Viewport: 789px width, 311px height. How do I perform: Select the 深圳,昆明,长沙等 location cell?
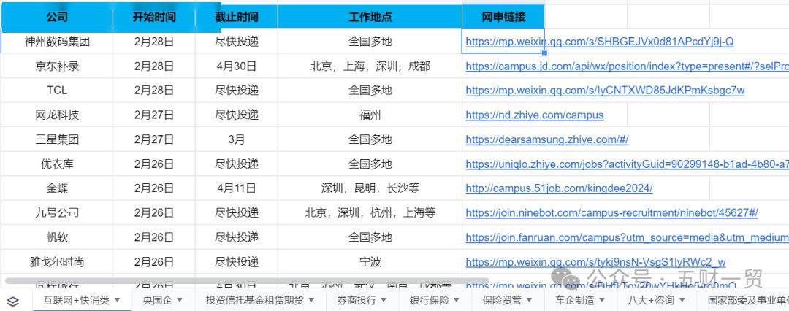(x=370, y=188)
